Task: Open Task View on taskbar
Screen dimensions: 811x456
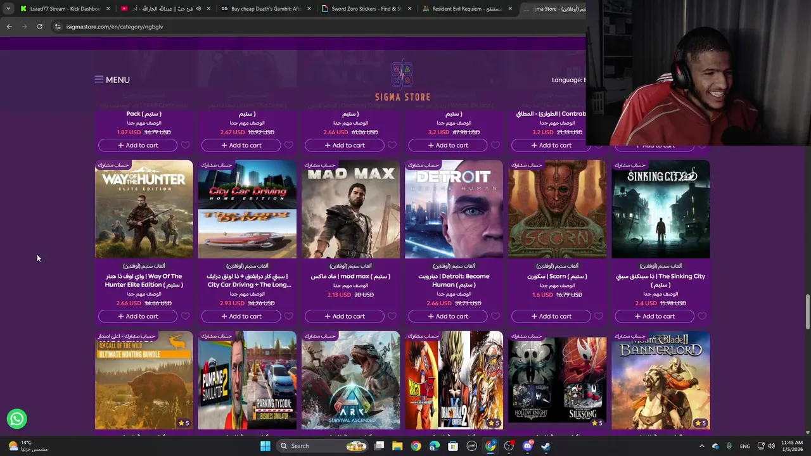Action: 379,446
